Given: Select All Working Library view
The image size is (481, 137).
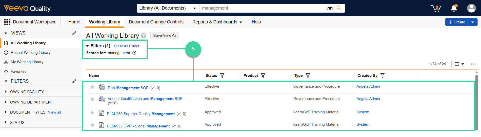Looking at the screenshot, I should pyautogui.click(x=41, y=43).
